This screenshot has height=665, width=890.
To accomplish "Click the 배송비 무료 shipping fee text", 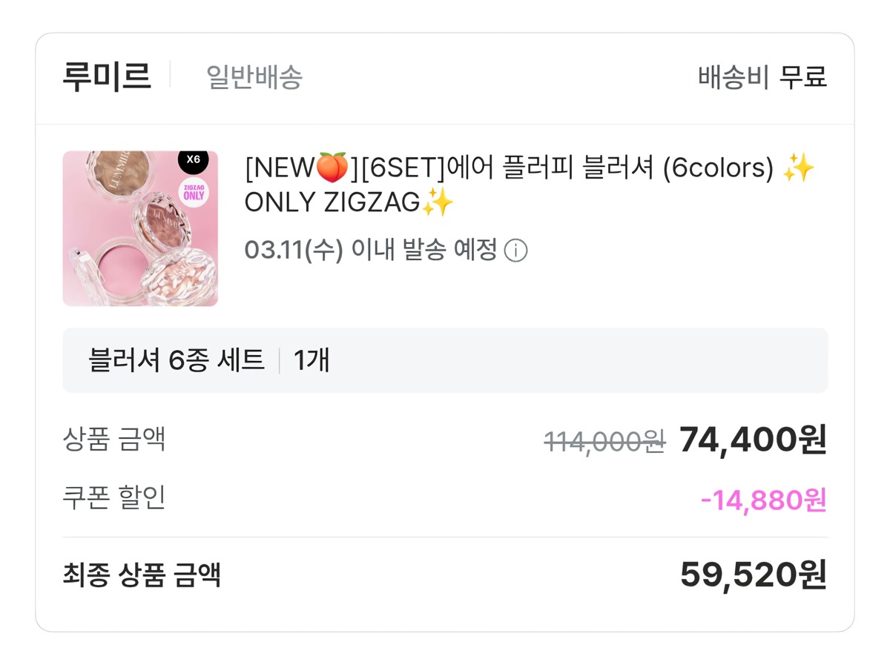I will point(762,76).
